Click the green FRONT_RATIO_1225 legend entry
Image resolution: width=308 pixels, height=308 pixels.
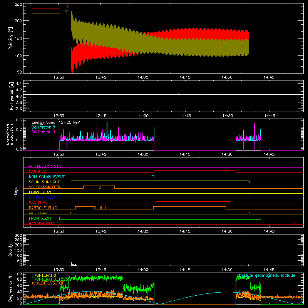pyautogui.click(x=50, y=279)
